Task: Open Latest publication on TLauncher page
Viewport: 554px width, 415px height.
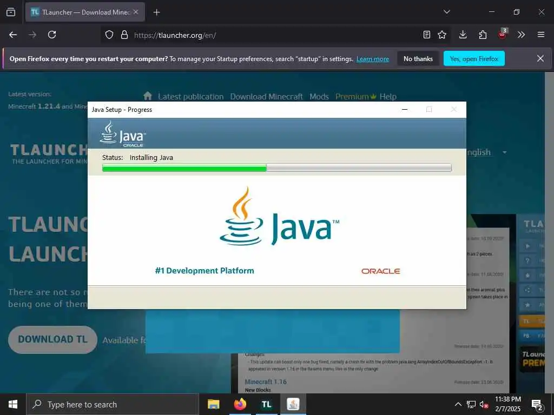Action: 191,97
